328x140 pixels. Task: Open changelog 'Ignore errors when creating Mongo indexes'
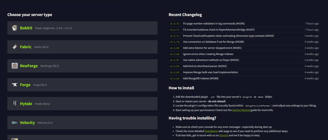pyautogui.click(x=208, y=54)
